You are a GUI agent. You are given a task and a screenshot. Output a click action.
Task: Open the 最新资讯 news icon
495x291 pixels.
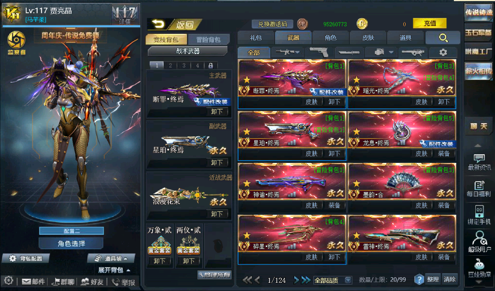479,162
